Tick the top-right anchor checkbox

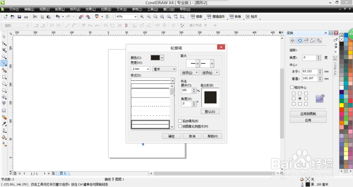(306, 93)
